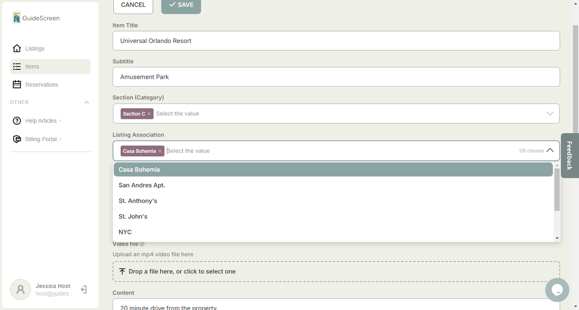
Task: Select San Andres Apt. option
Action: coord(333,185)
